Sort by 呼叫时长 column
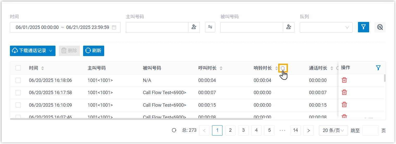396x144 pixels. [x=221, y=68]
